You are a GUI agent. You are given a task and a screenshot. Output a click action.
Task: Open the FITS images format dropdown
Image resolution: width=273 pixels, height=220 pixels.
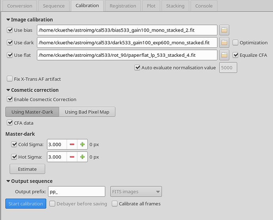[136, 192]
